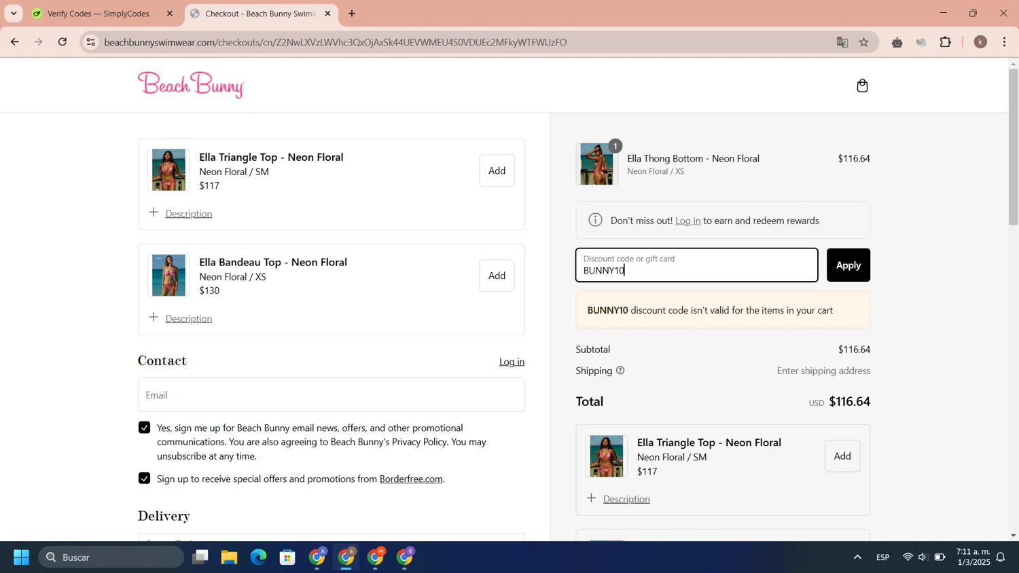The image size is (1019, 573).
Task: Click the browser address bar URL
Action: 336,42
